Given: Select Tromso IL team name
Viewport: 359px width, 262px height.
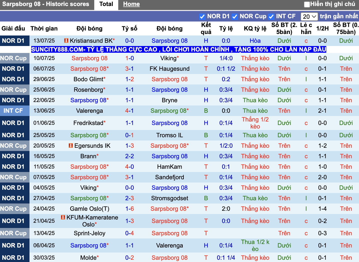Looking at the screenshot, I should [169, 135].
